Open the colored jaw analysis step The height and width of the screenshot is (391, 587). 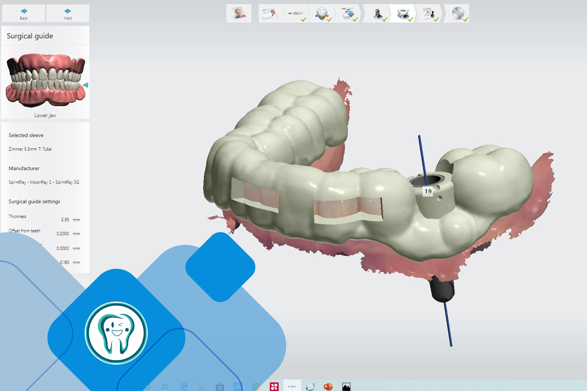pos(322,14)
